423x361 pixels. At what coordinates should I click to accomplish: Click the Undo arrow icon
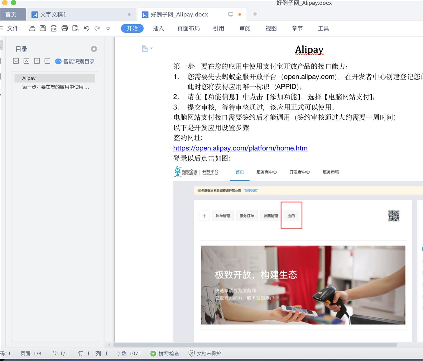click(87, 28)
